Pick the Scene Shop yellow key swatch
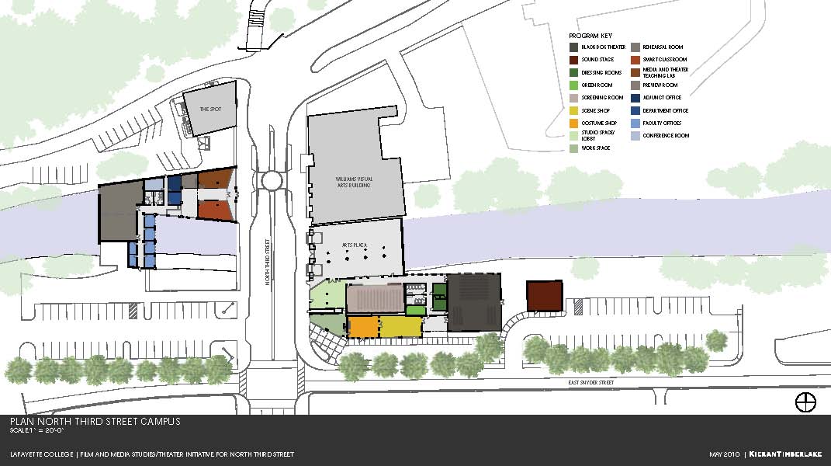The height and width of the screenshot is (466, 831). coord(573,110)
